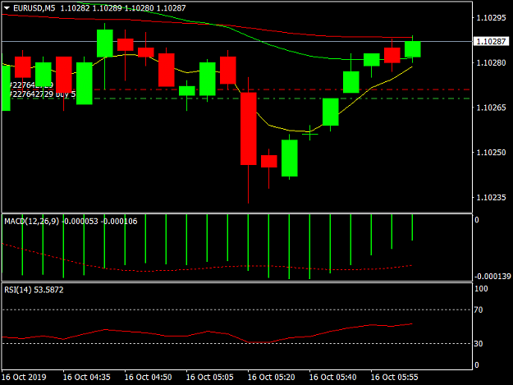Click the MACD 0 scale label
513x385 pixels.
pyautogui.click(x=477, y=220)
